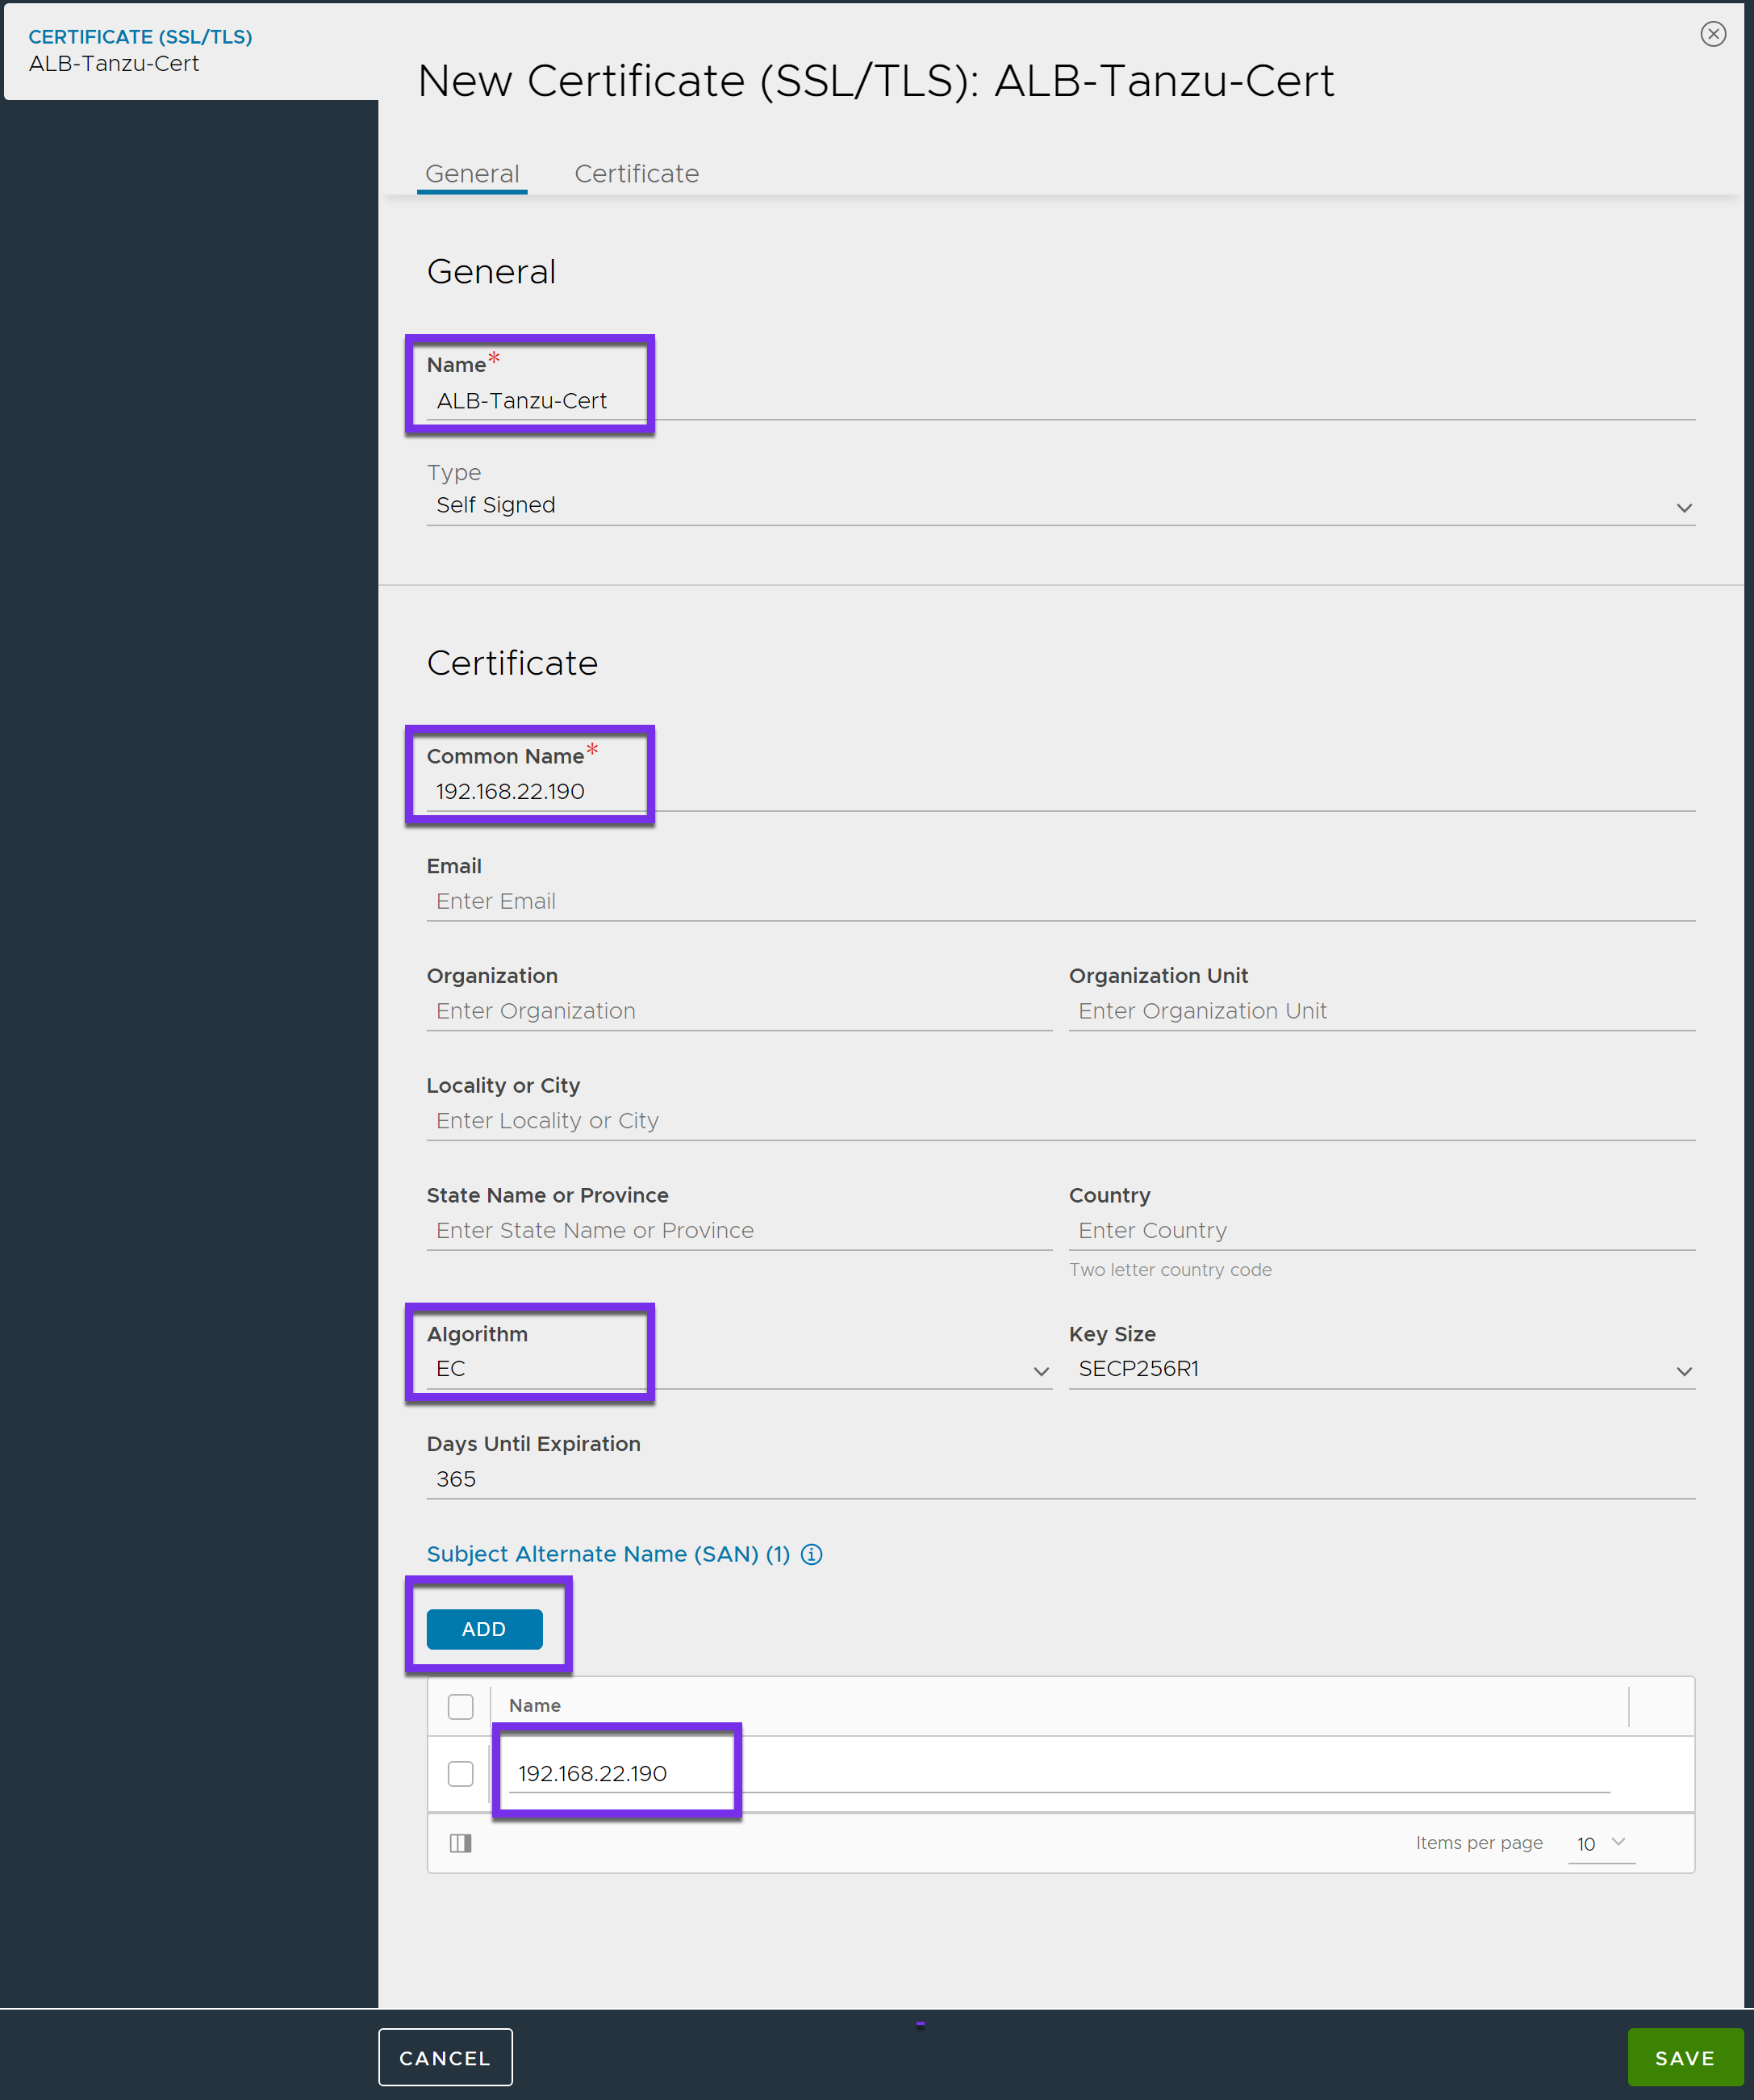Click the green SAVE button
Screen dimensions: 1754x2100
coord(1684,2058)
